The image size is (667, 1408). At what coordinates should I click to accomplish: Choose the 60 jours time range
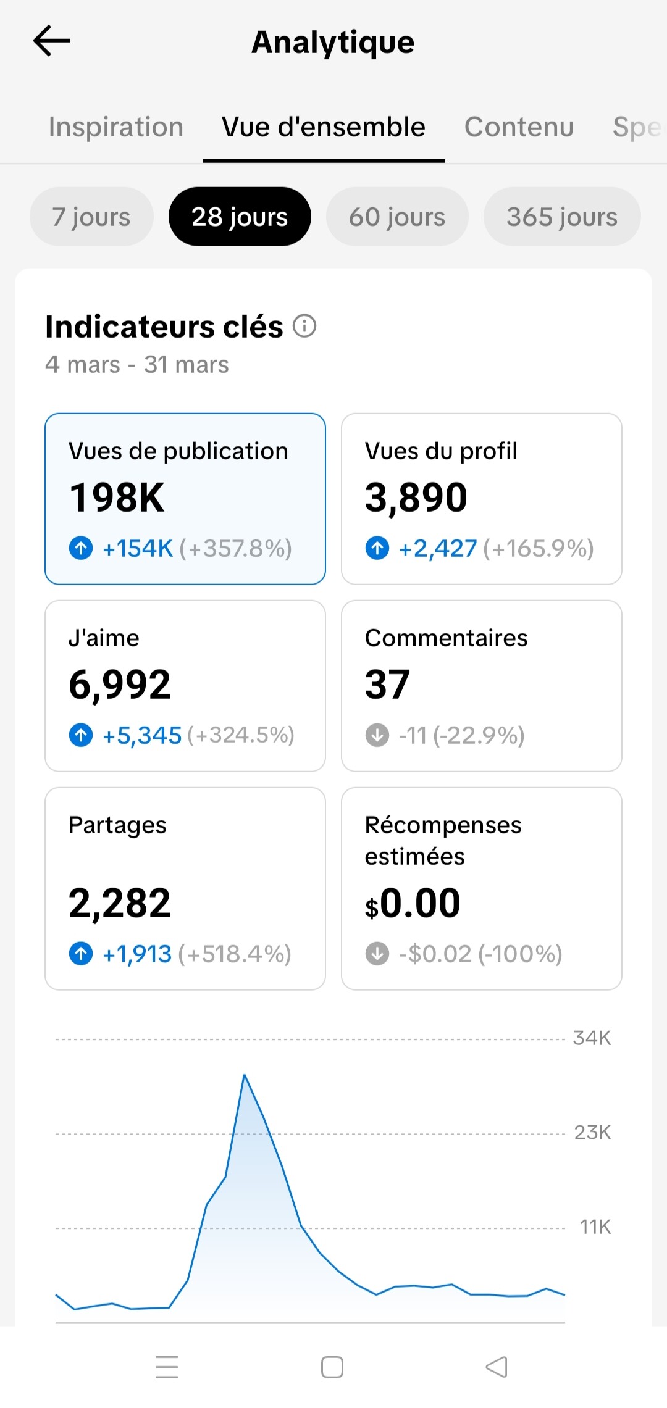pos(397,217)
